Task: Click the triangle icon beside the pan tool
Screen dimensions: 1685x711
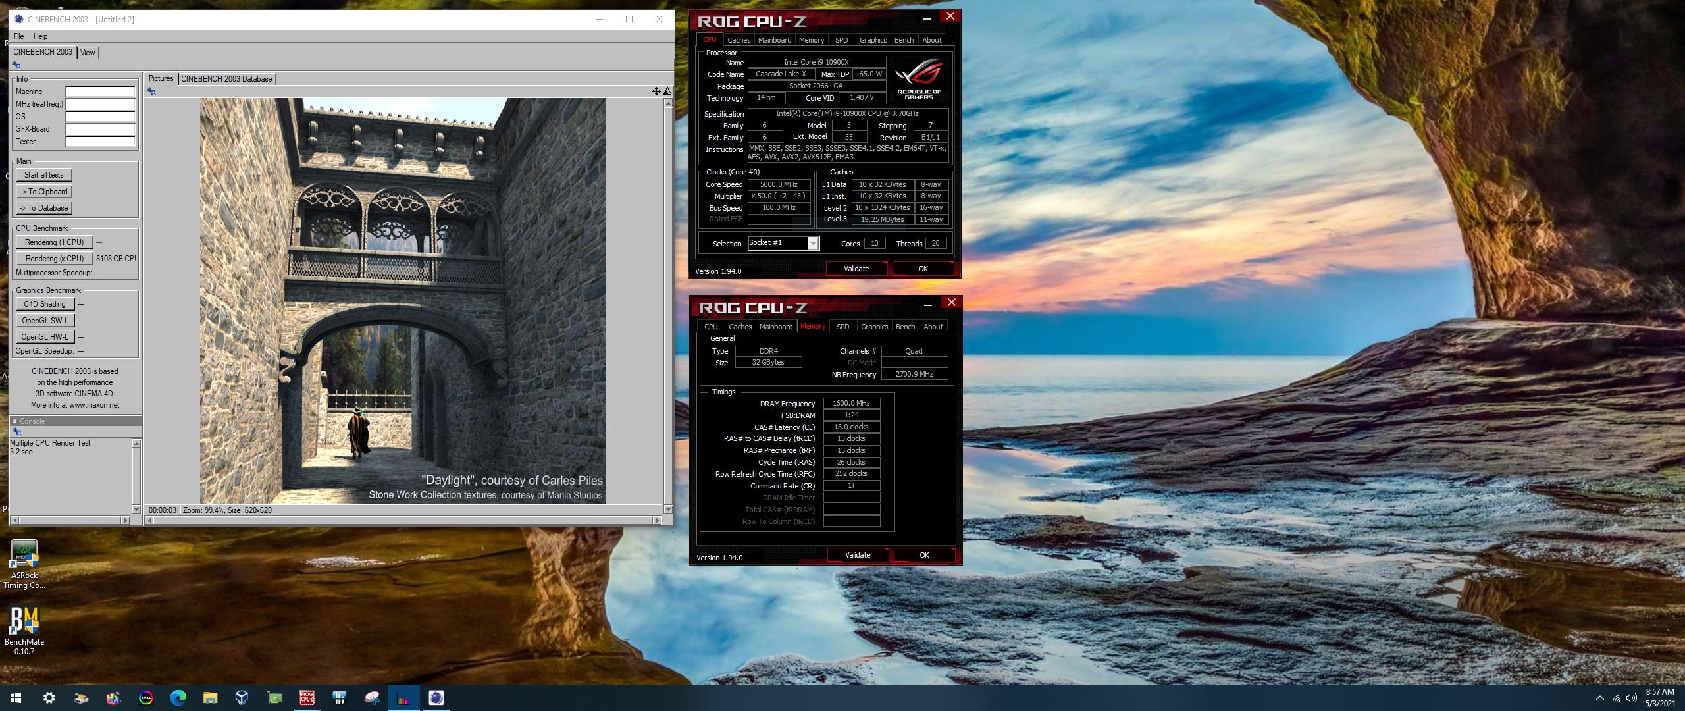Action: (x=667, y=91)
